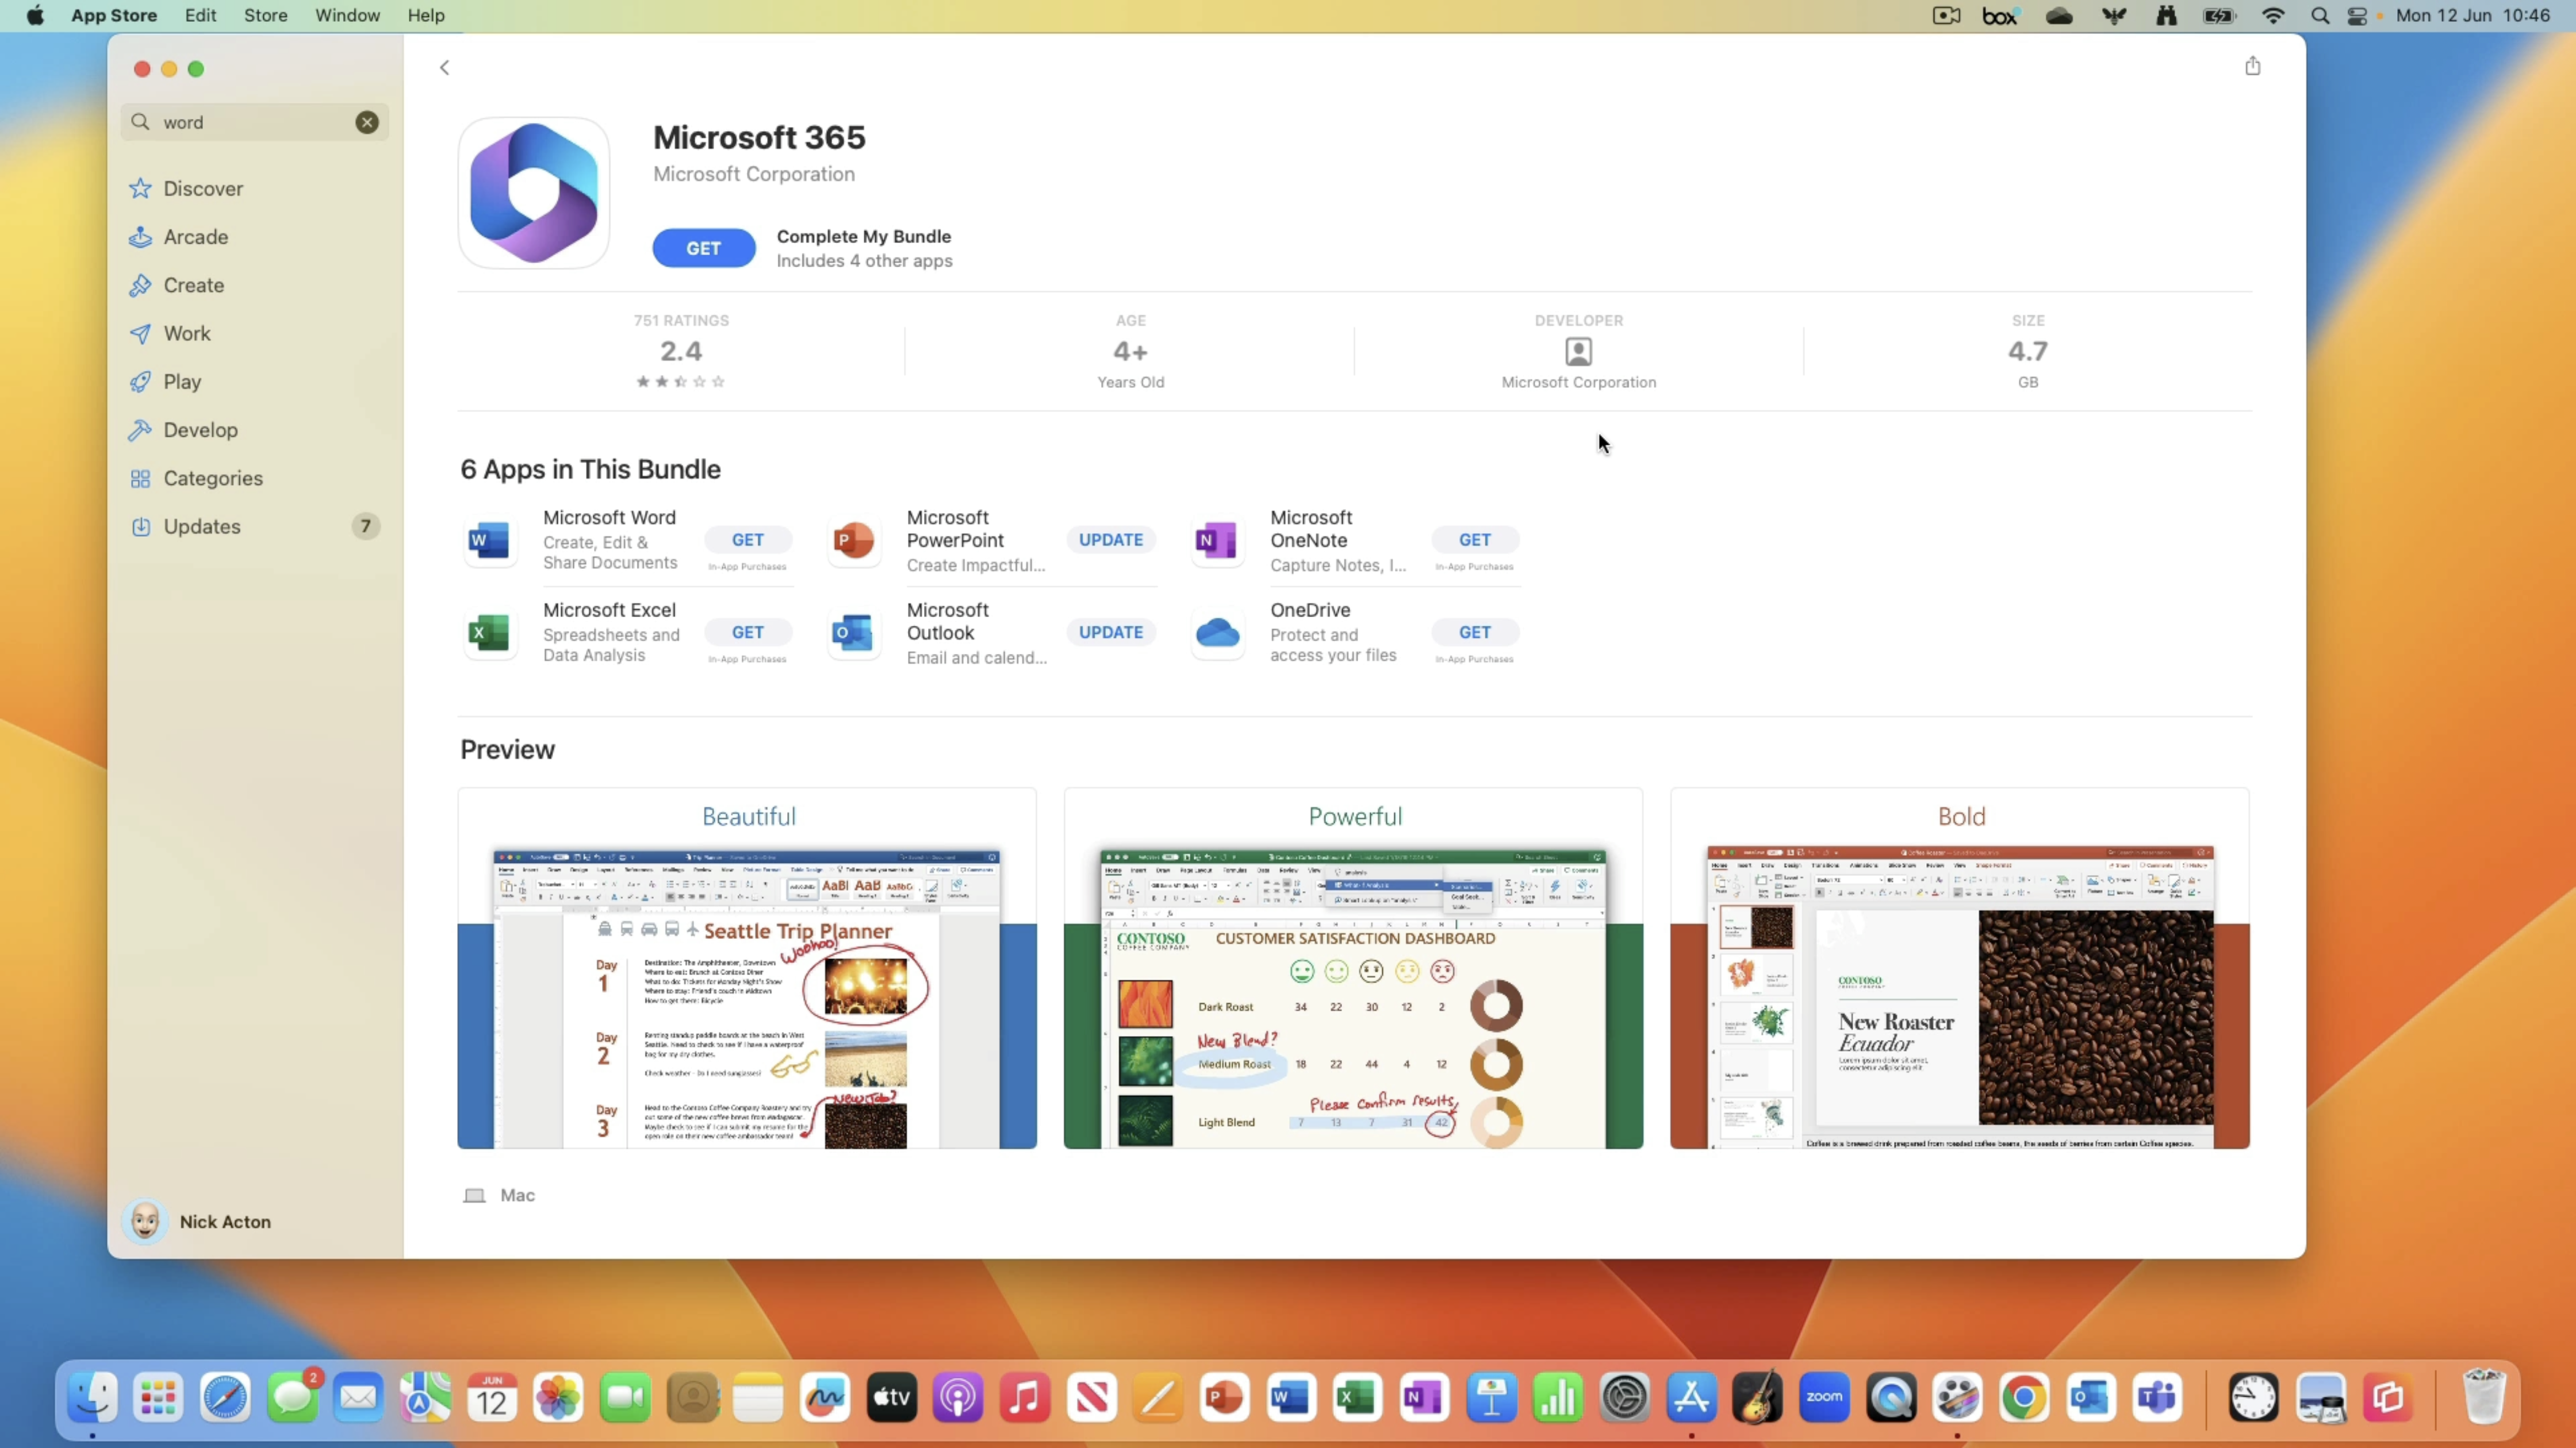2576x1448 pixels.
Task: Click the OneDrive bundle title
Action: click(x=1310, y=610)
